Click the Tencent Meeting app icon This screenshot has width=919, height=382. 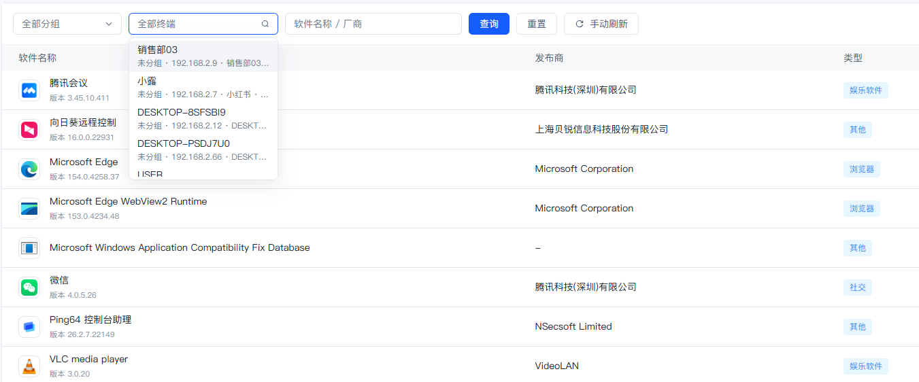click(x=29, y=90)
